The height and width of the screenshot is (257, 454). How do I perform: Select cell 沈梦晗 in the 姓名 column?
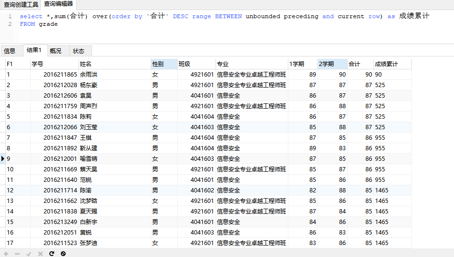tap(114, 201)
